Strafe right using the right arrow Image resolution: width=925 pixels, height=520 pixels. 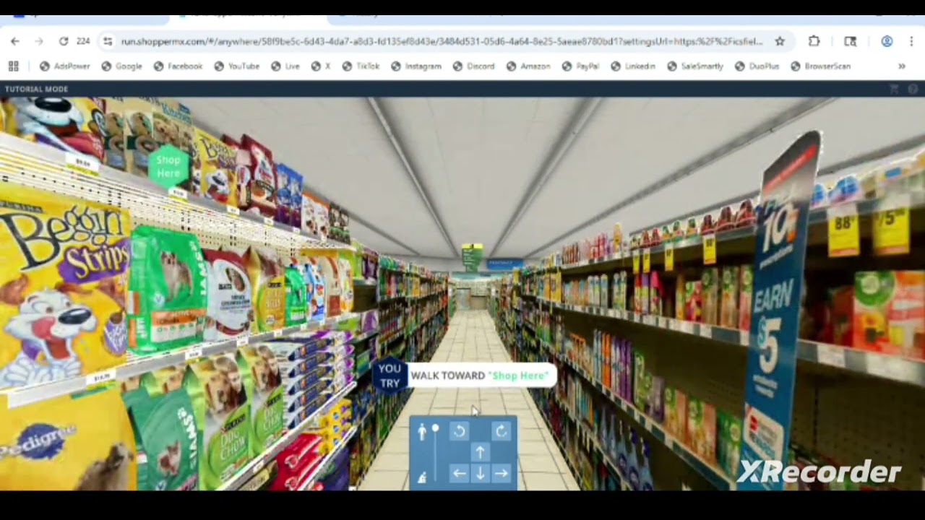coord(501,474)
